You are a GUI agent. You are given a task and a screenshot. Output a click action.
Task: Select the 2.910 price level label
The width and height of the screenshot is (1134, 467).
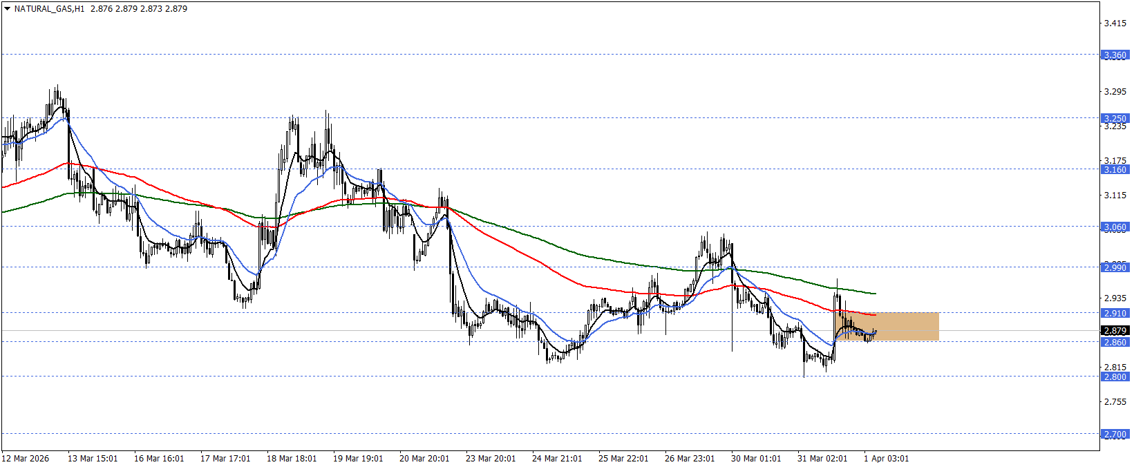(1115, 313)
